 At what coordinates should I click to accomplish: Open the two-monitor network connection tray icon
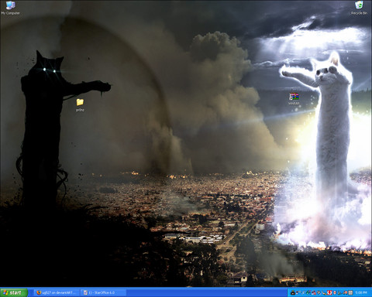click(x=298, y=292)
